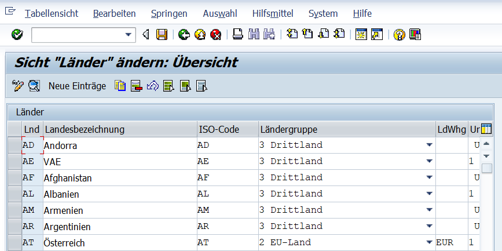Image resolution: width=502 pixels, height=251 pixels.
Task: Print with the printer icon
Action: click(x=238, y=34)
